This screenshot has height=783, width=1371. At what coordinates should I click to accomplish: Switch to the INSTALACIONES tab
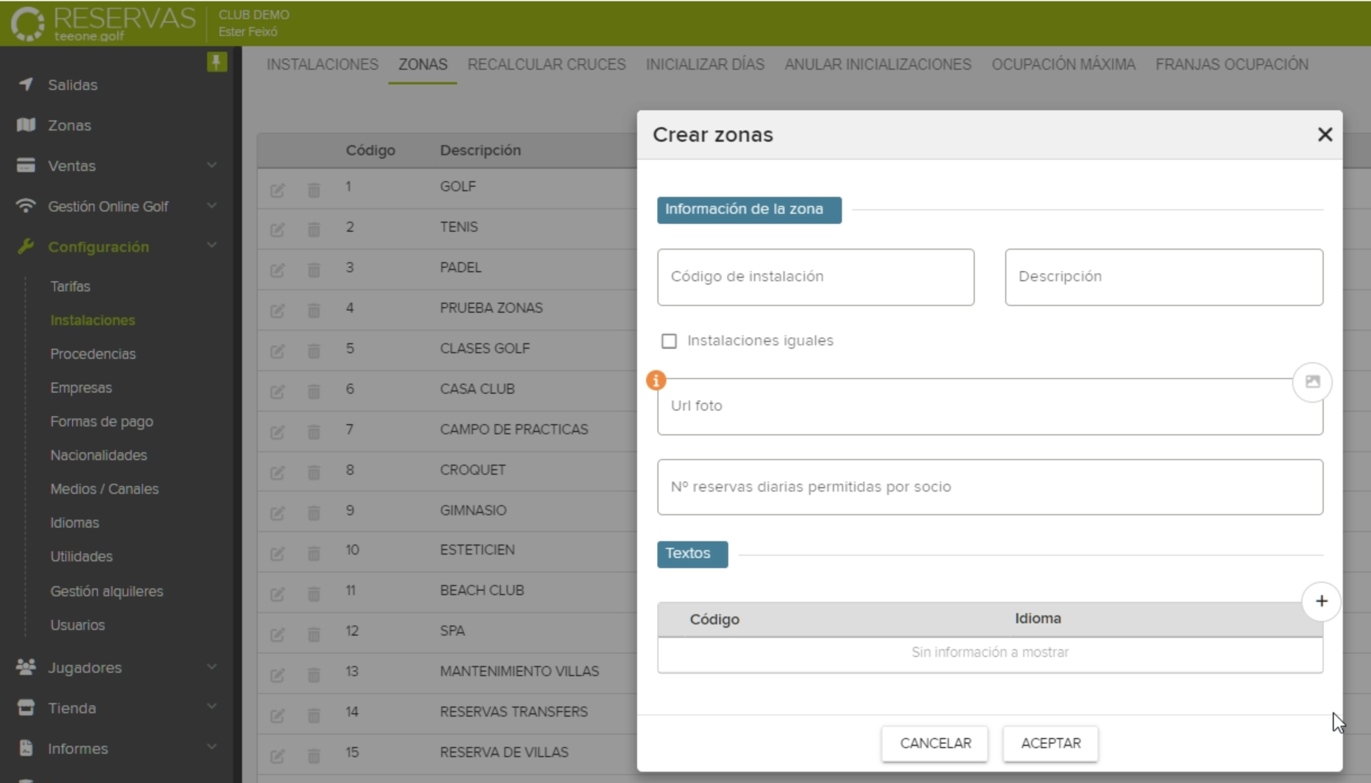click(322, 65)
